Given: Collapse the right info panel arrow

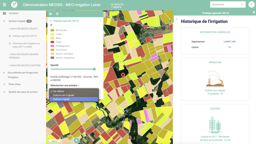Looking at the screenshot, I should tap(177, 19).
